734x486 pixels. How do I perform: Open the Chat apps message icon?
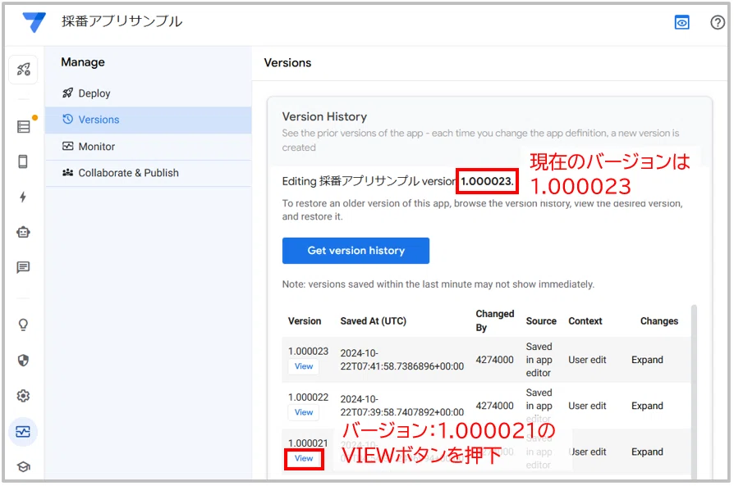tap(23, 267)
